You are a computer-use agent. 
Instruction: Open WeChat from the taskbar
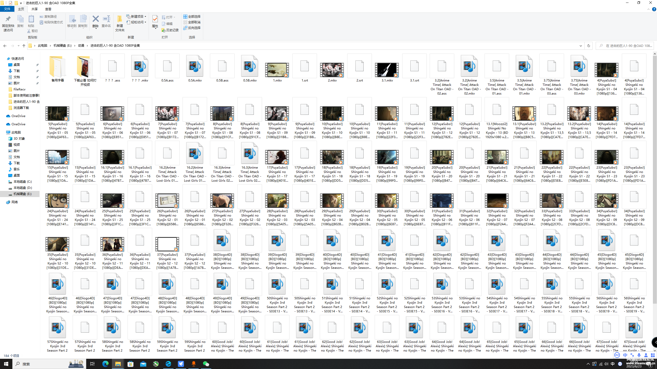(x=206, y=364)
